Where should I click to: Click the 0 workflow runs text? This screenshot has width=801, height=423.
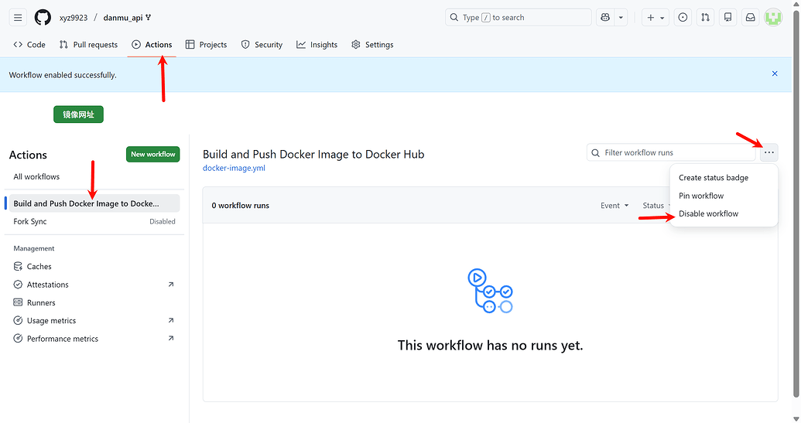[x=241, y=206]
